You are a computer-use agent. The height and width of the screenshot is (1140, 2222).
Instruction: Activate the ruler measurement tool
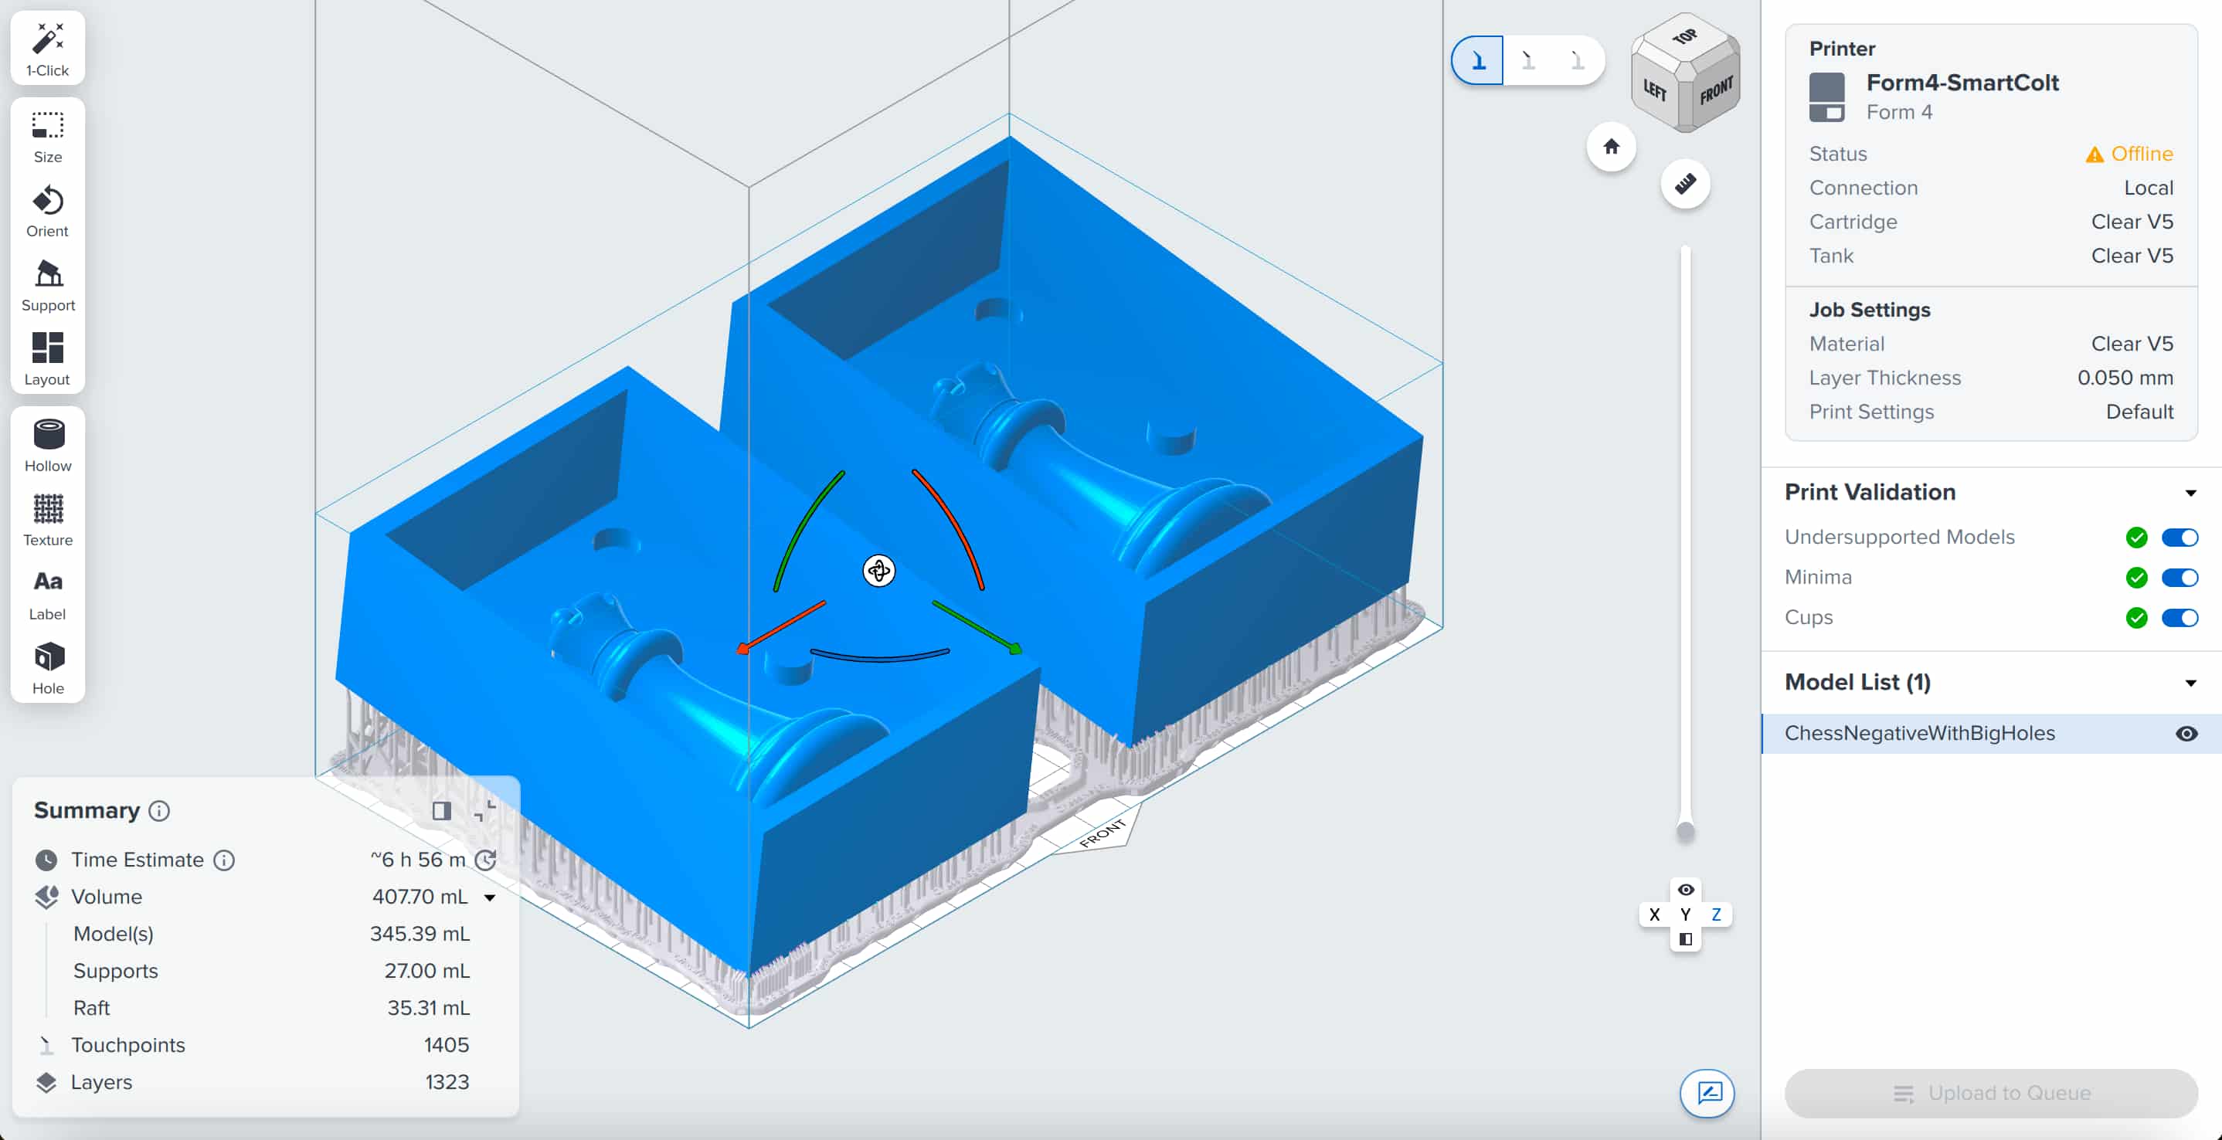[1684, 184]
